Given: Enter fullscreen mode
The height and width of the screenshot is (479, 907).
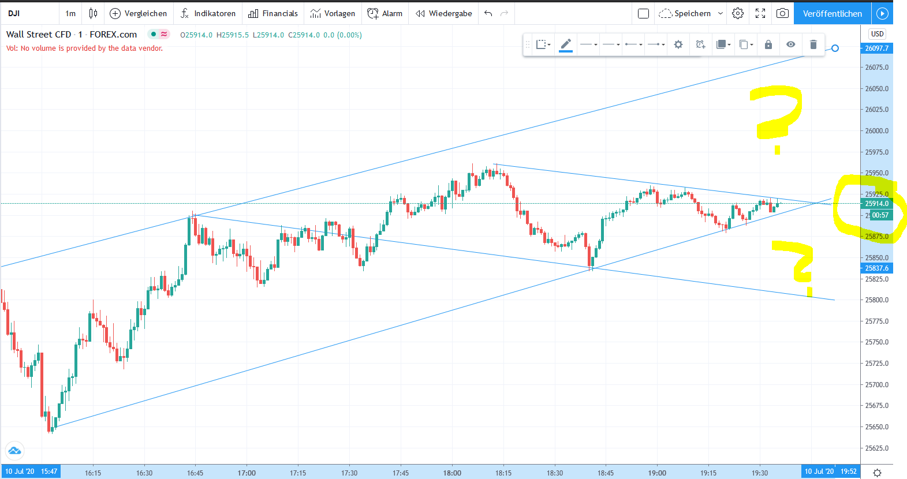Looking at the screenshot, I should click(x=760, y=13).
